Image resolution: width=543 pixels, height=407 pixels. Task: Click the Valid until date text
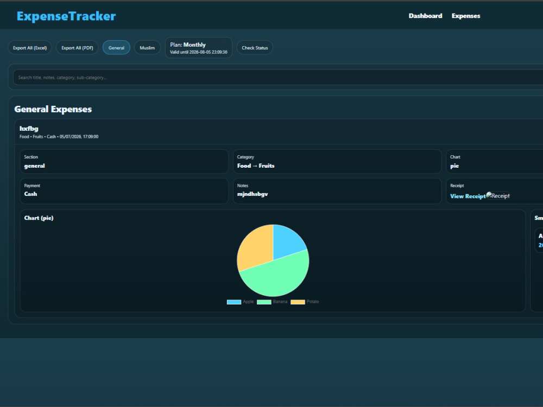[x=199, y=52]
